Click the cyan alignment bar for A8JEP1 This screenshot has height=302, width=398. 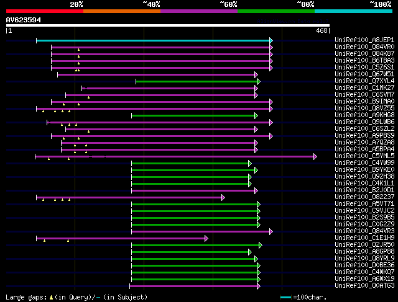click(153, 40)
